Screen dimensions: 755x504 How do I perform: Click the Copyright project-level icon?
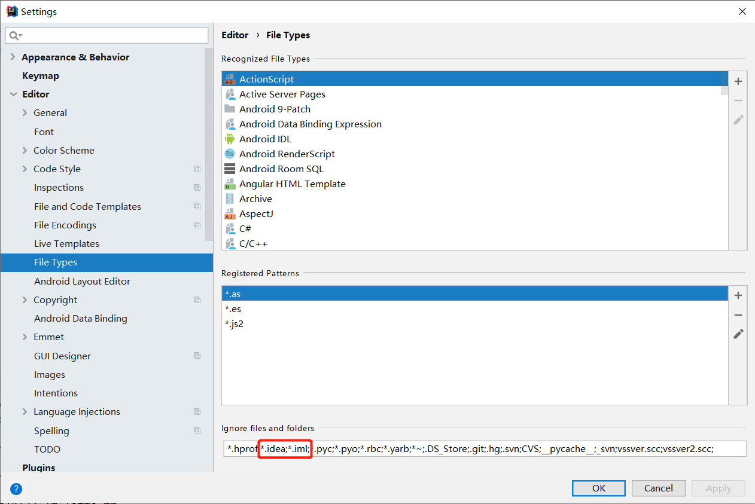(197, 300)
